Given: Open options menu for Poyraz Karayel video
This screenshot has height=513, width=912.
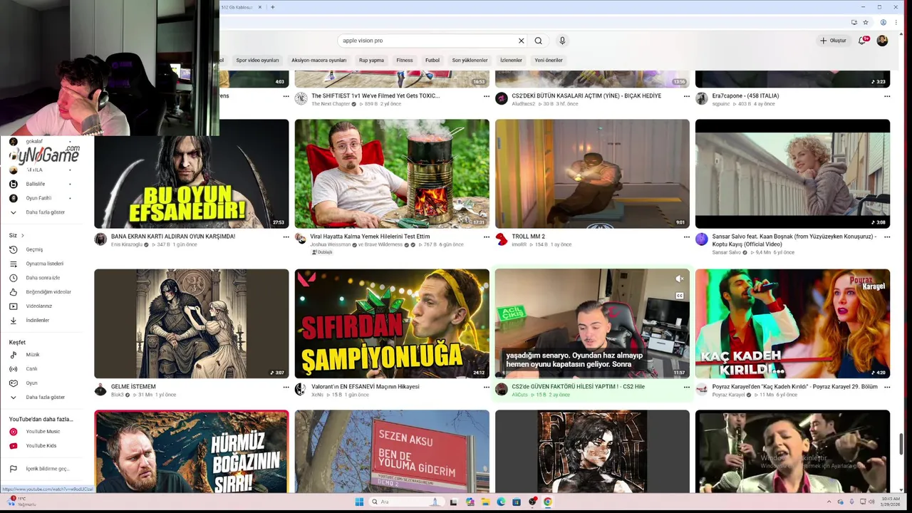Looking at the screenshot, I should point(887,387).
